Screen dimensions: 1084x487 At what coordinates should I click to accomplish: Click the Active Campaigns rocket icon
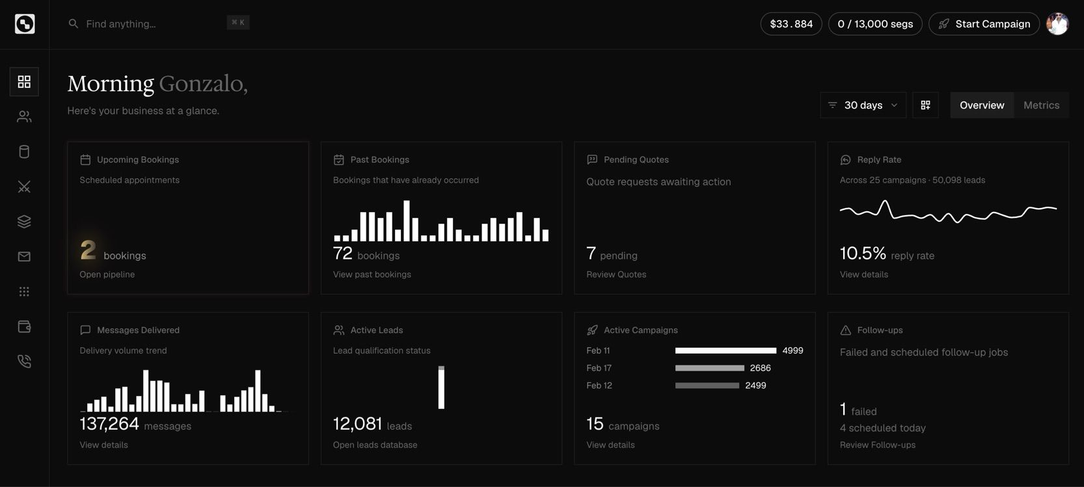(x=592, y=330)
